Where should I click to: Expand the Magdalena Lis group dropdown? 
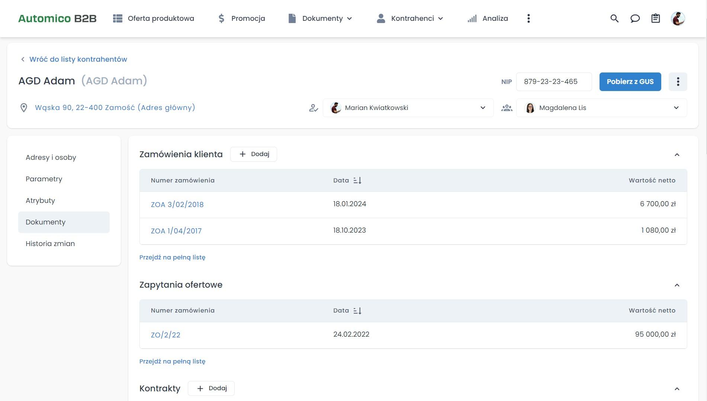pos(676,108)
